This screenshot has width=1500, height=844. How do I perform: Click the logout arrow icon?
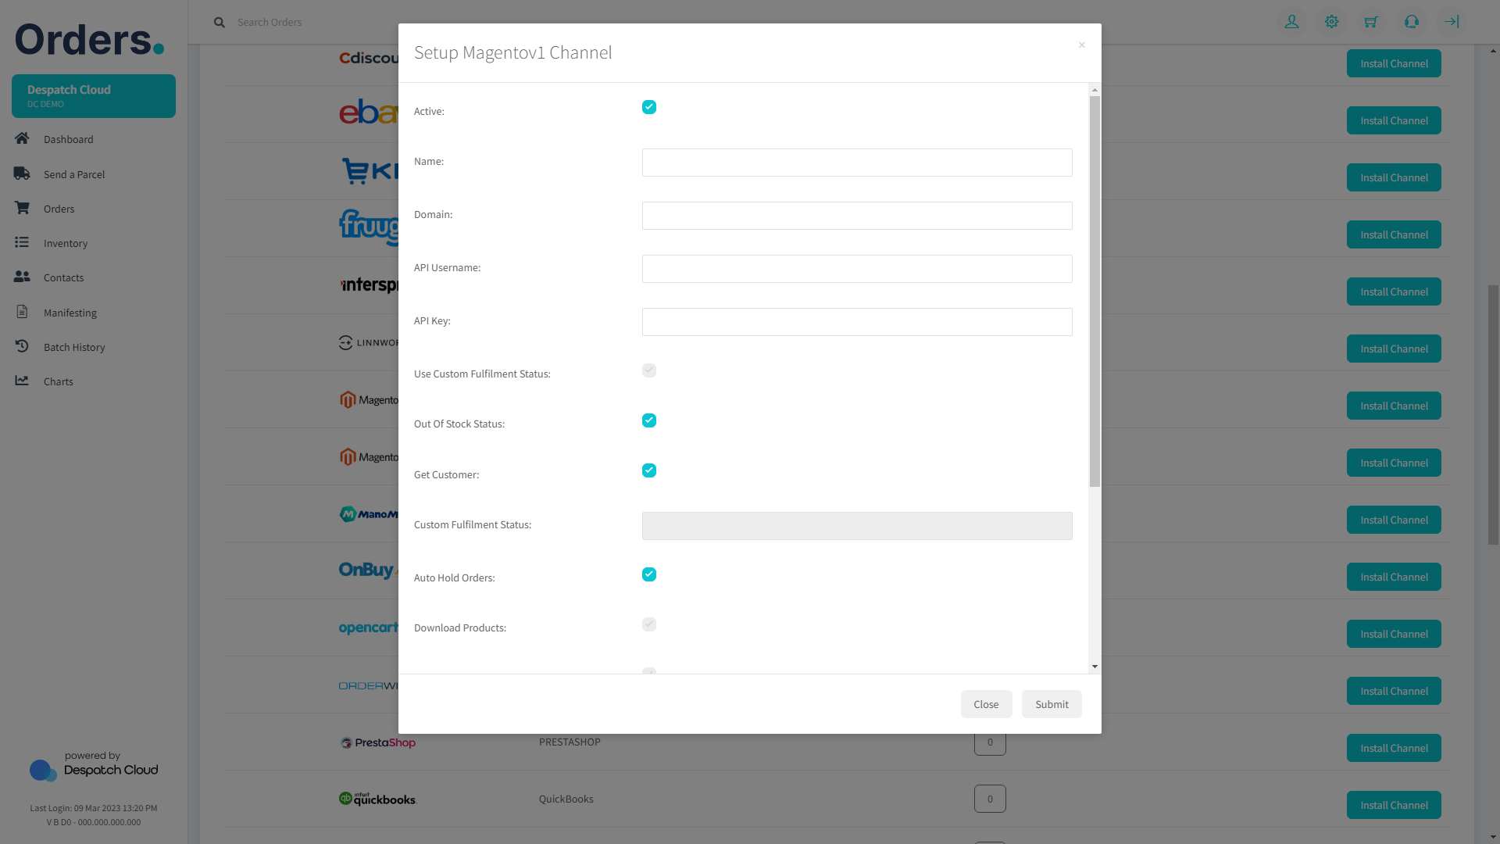point(1452,22)
